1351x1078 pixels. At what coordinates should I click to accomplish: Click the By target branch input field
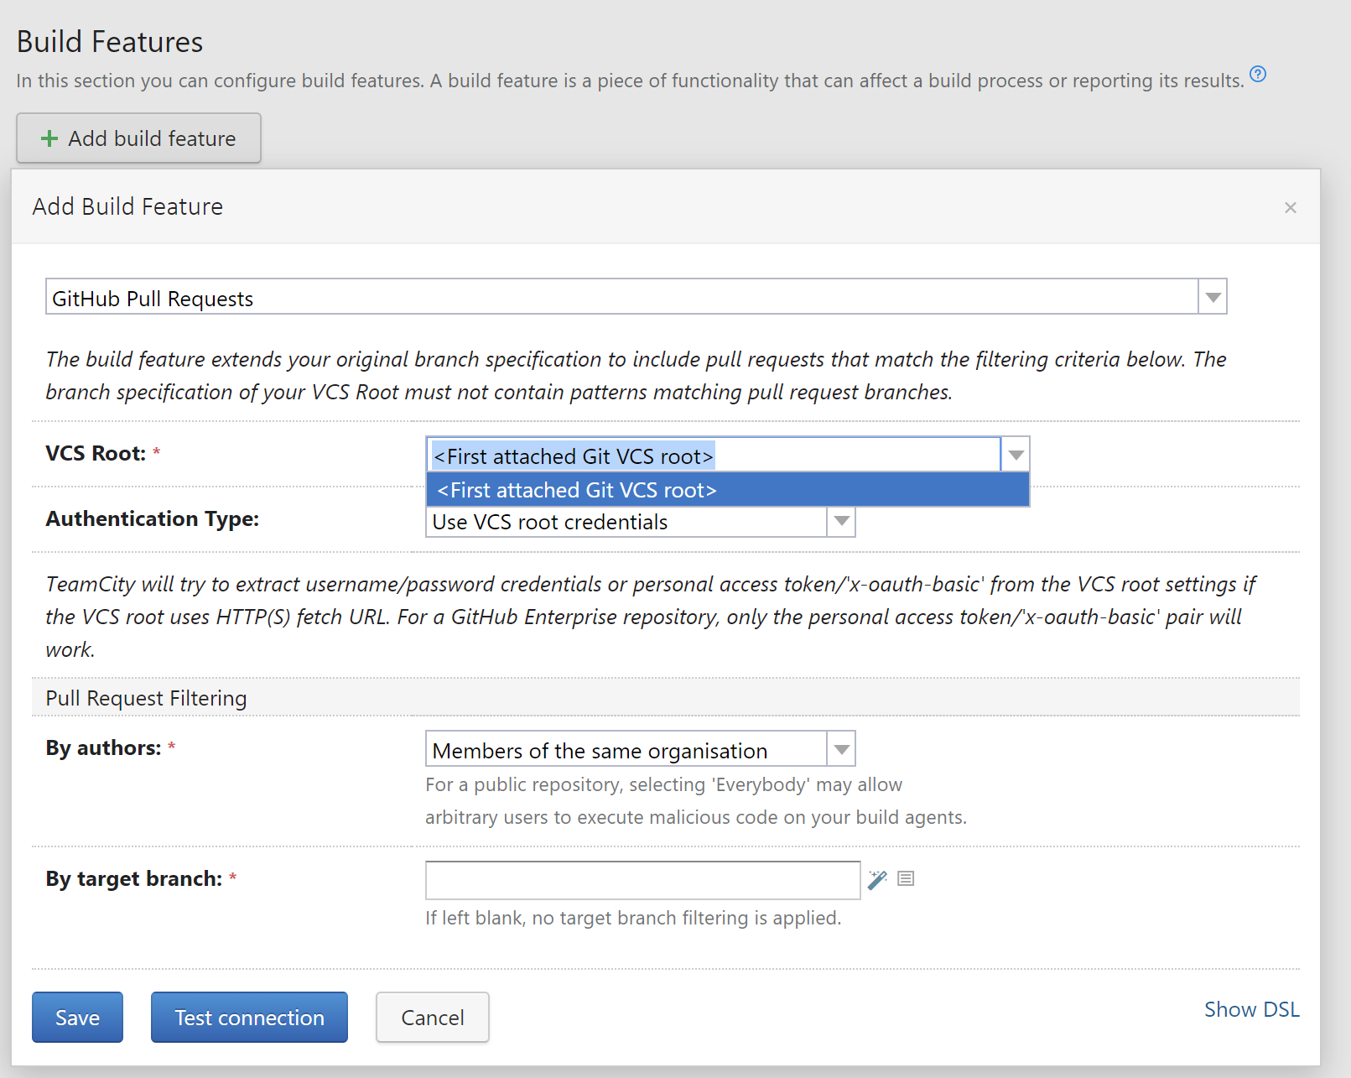point(642,880)
